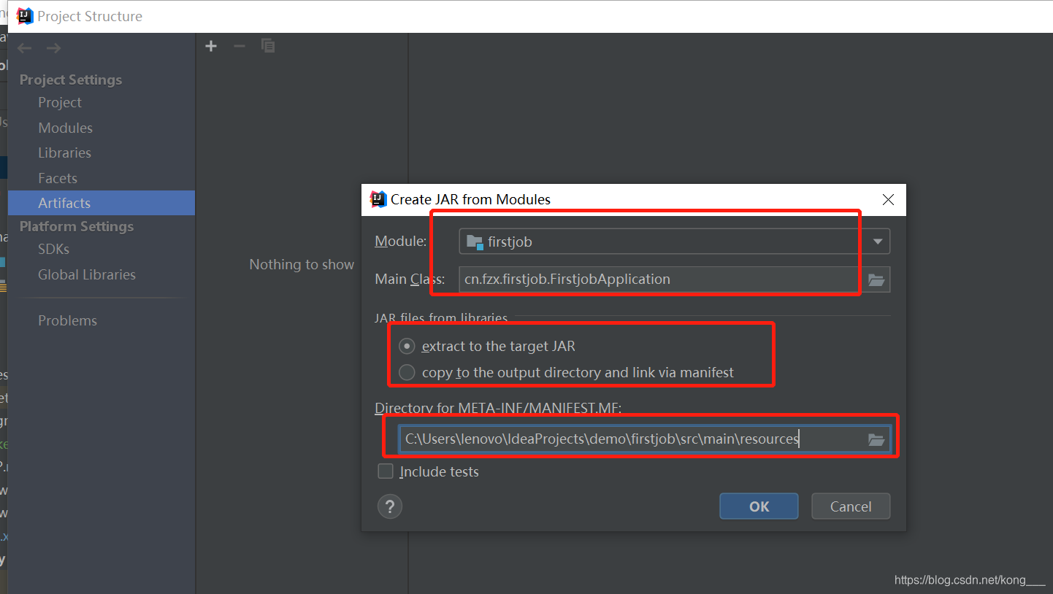Browse for Main Class with folder icon
Screen dimensions: 1053x594
tap(876, 279)
